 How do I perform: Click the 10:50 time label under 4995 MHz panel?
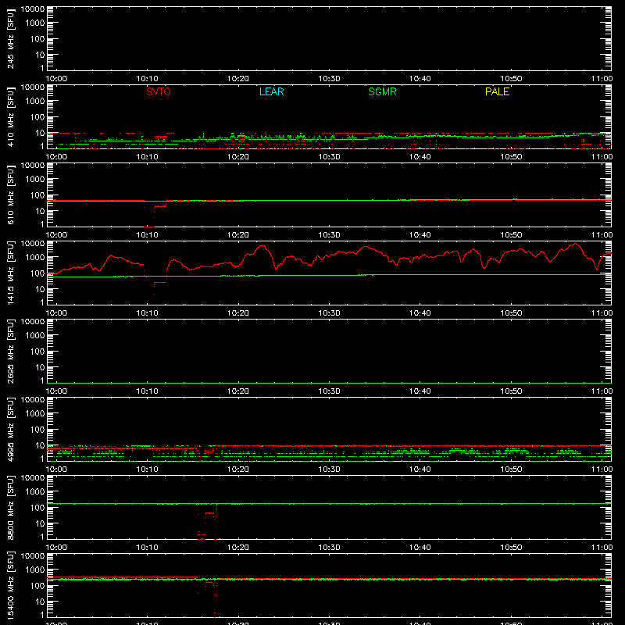pos(511,470)
